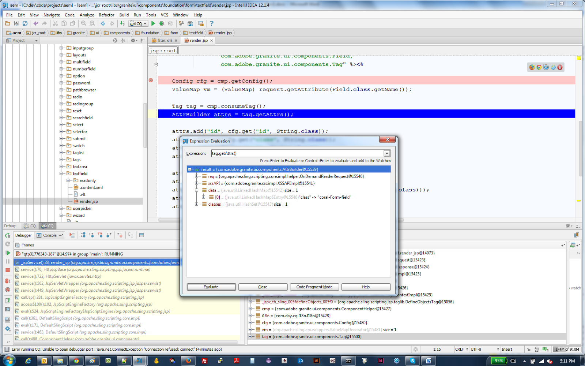
Task: Open the Expression history dropdown
Action: (387, 153)
